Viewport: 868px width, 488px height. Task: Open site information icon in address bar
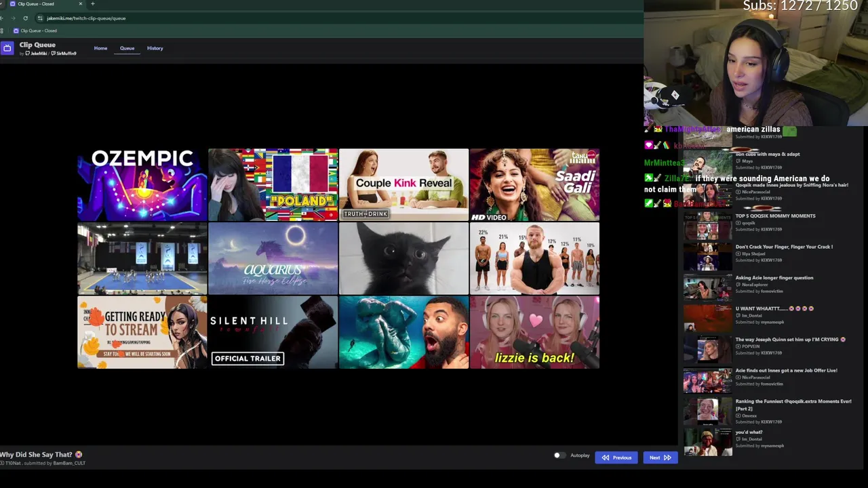40,18
